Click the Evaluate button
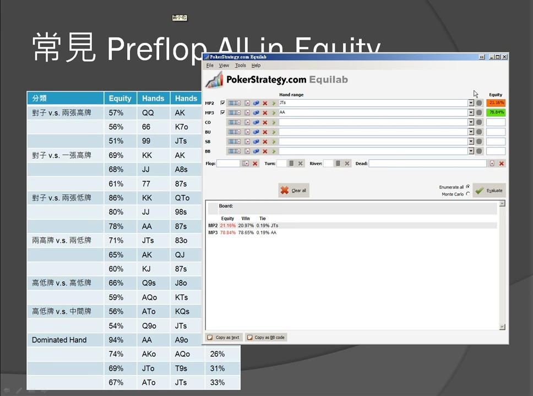533x396 pixels. coord(489,191)
